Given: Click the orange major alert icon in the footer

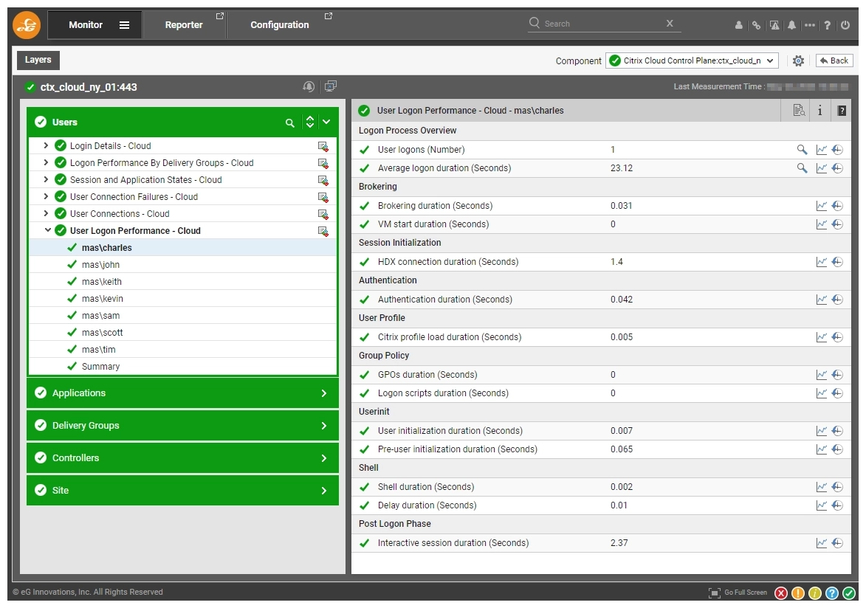Looking at the screenshot, I should (x=798, y=593).
